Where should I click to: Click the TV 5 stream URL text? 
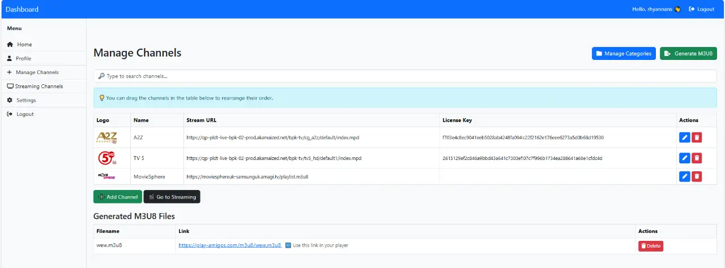tap(274, 158)
